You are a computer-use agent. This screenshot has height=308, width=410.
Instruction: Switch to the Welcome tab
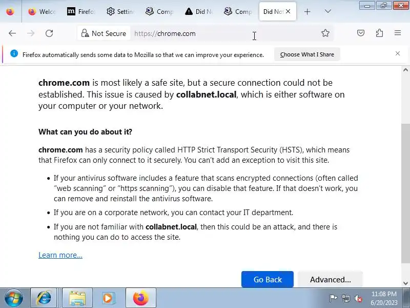point(42,11)
